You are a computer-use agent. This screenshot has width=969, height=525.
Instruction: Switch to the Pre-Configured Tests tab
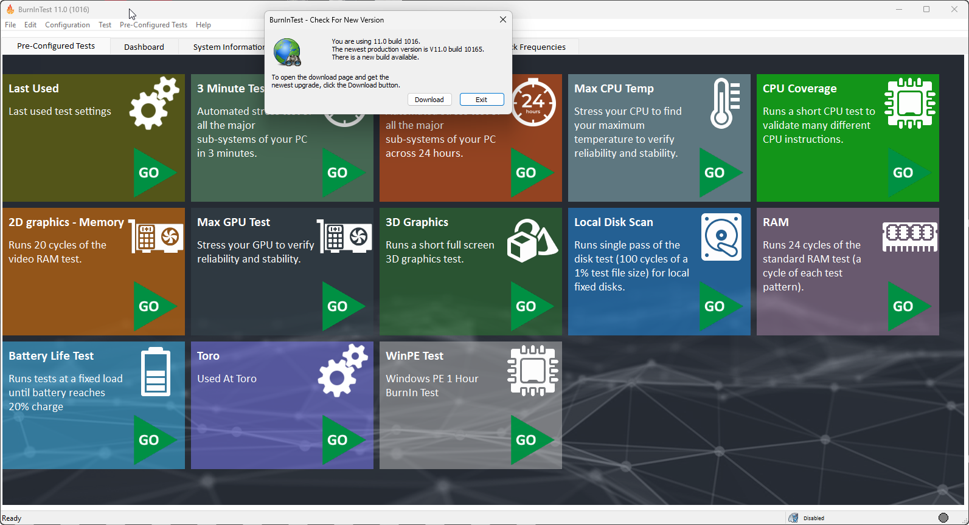(56, 46)
